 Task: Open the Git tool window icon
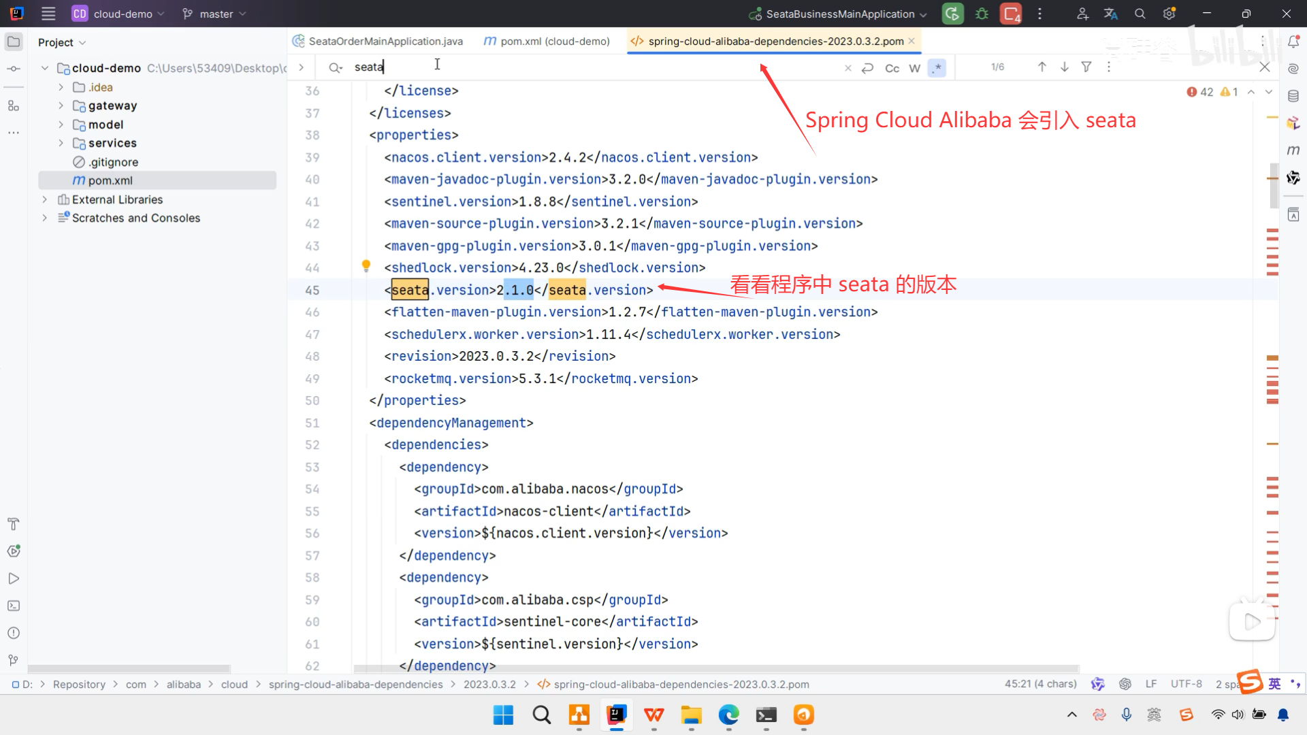[x=14, y=660]
